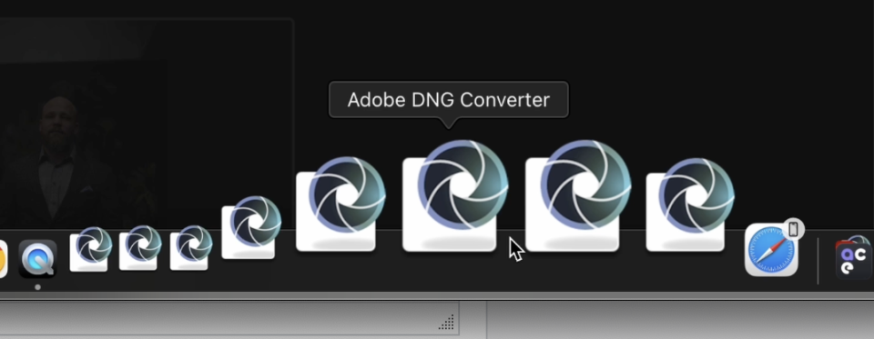Click the middle of the three smallest DNG Converter icons
Screen dimensions: 874x339
tap(140, 248)
